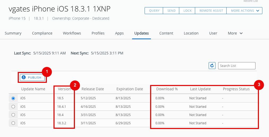Viewport: 269px width, 137px height.
Task: Select the iOS 18.4.1 update radio button
Action: pos(13,106)
